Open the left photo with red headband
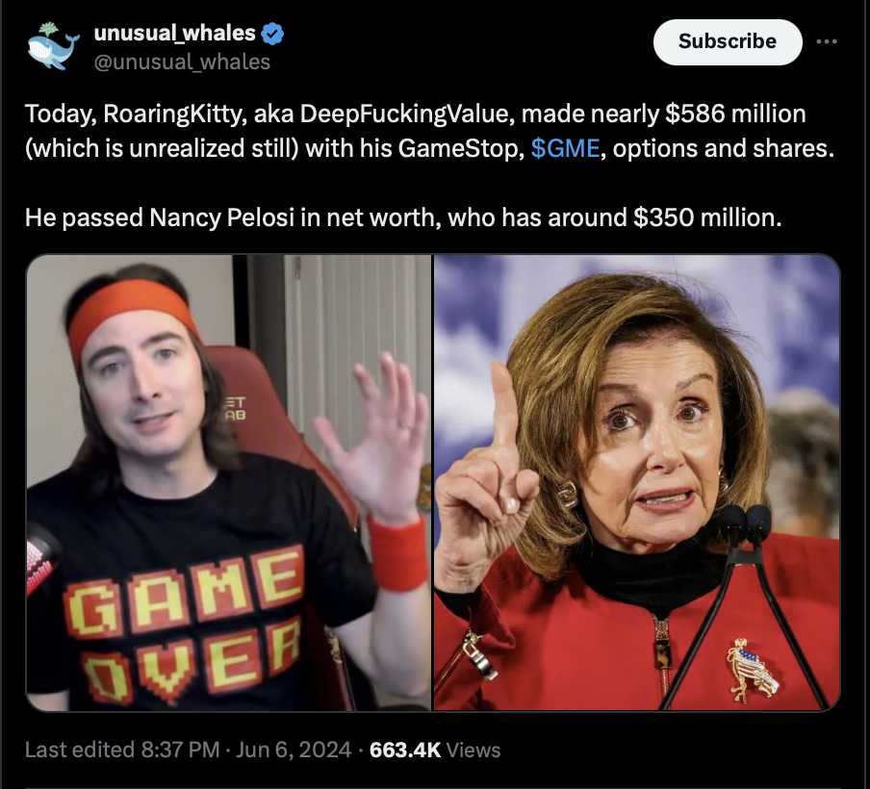This screenshot has width=870, height=789. 229,482
